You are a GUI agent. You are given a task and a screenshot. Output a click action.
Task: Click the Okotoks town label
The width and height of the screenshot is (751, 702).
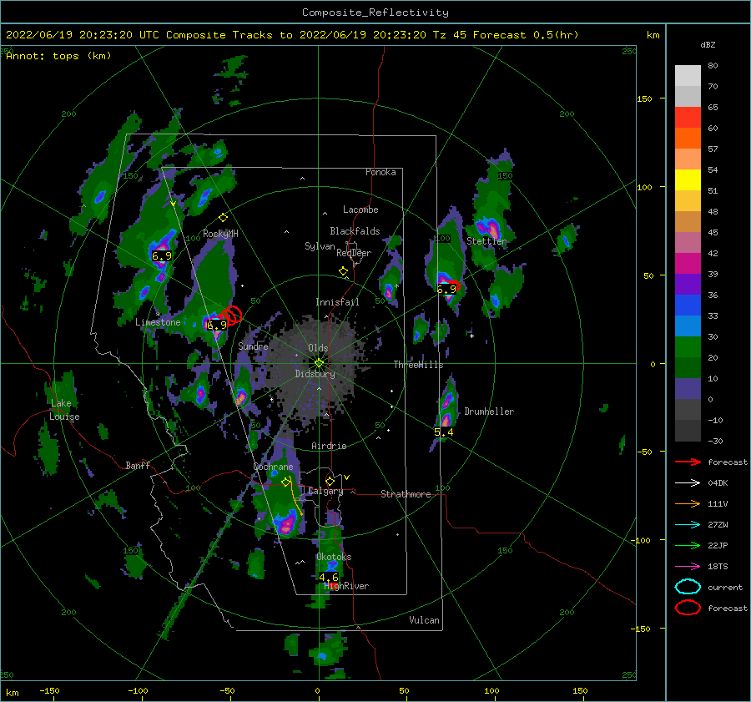click(x=334, y=557)
